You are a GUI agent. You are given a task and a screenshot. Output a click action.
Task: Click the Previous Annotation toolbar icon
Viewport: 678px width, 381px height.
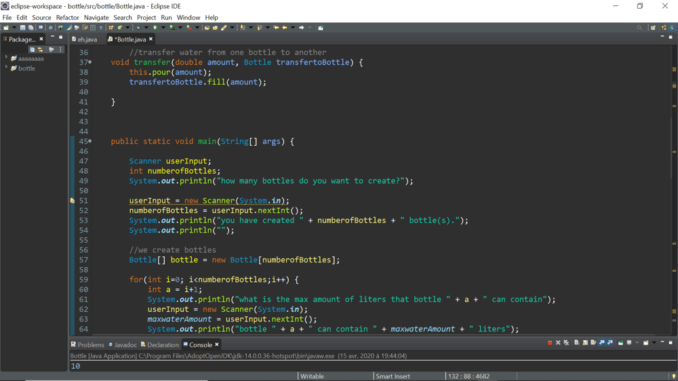(260, 28)
